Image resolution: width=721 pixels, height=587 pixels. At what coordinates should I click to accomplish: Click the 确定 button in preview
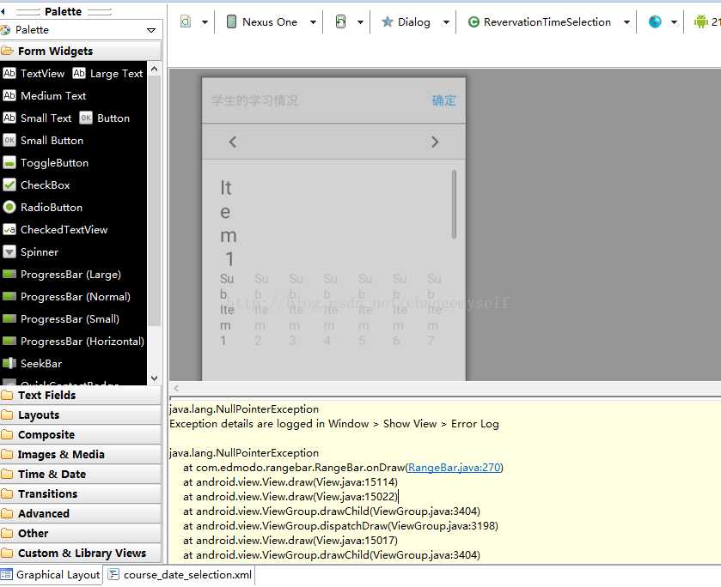tap(443, 100)
